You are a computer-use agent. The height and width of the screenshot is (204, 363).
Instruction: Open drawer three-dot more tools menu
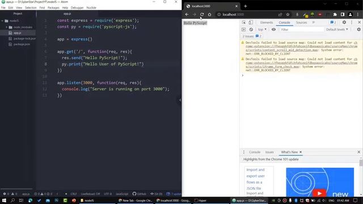(x=244, y=152)
